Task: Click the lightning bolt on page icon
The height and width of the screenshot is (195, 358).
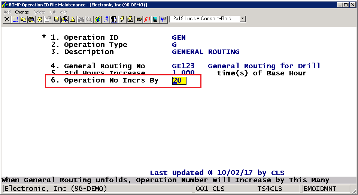Action: coord(130,19)
